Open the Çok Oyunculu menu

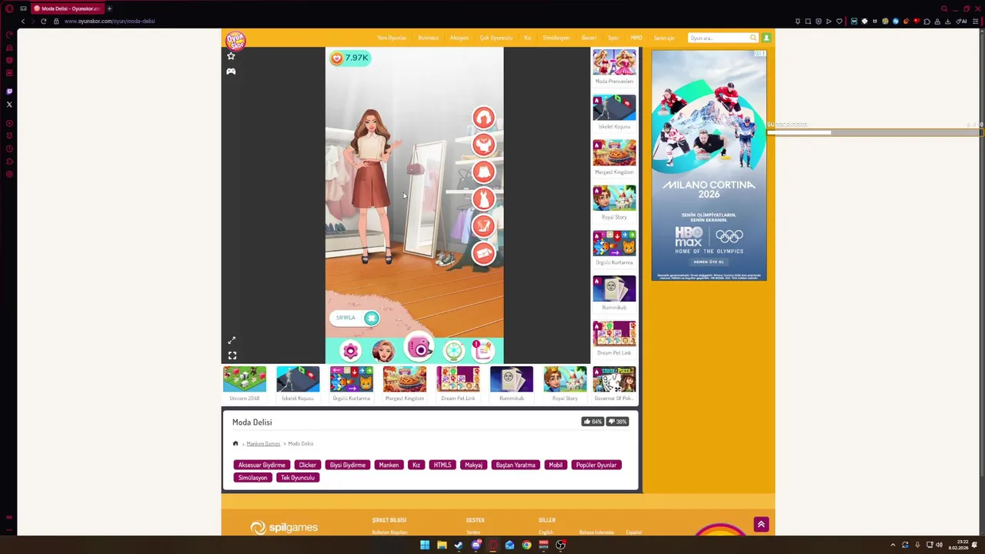(496, 38)
